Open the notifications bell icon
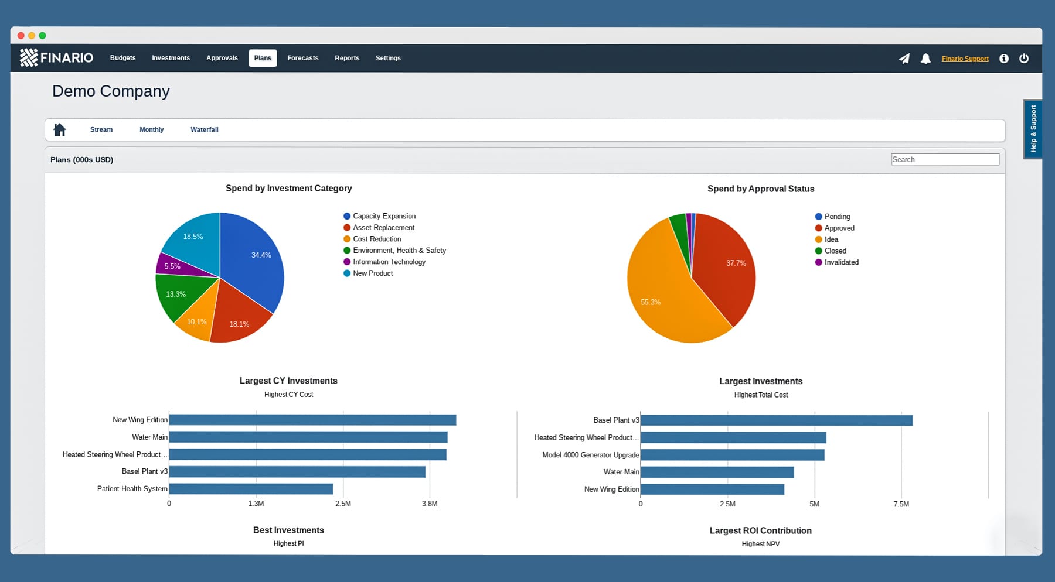This screenshot has height=582, width=1055. tap(925, 59)
